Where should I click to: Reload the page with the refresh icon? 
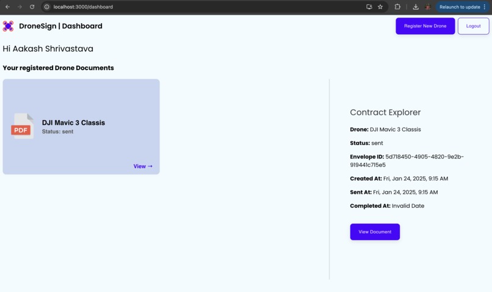[x=32, y=7]
